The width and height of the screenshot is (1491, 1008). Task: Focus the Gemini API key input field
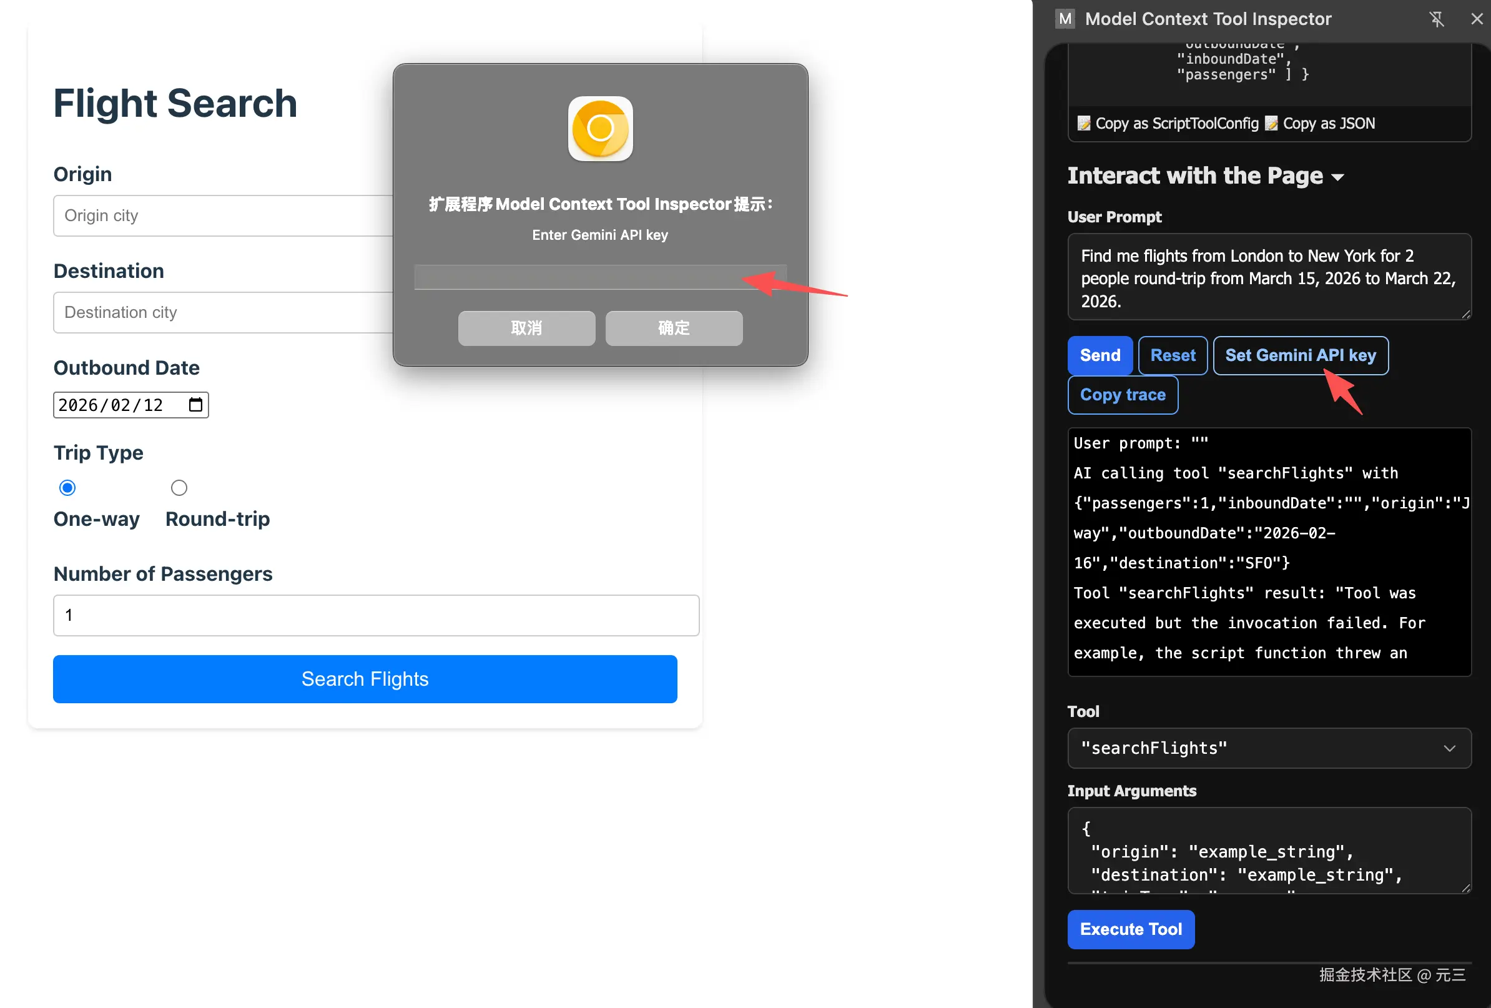[x=578, y=277]
